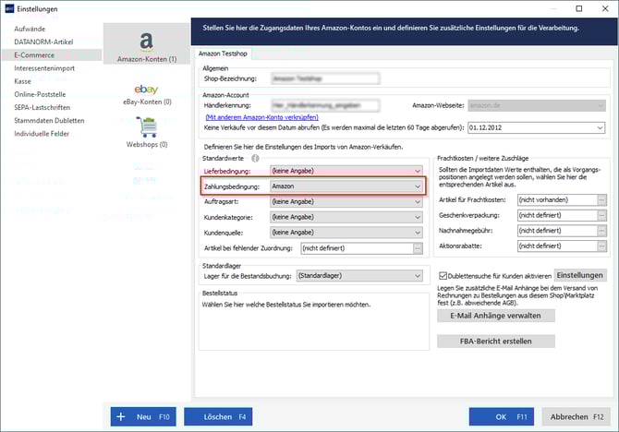Open Einstellungen for Dublettensuche
Viewport: 619px width, 432px height.
coord(580,275)
